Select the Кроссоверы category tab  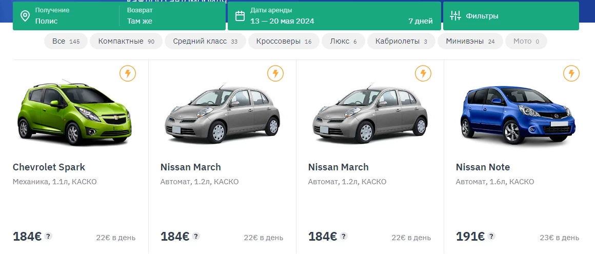tap(284, 41)
